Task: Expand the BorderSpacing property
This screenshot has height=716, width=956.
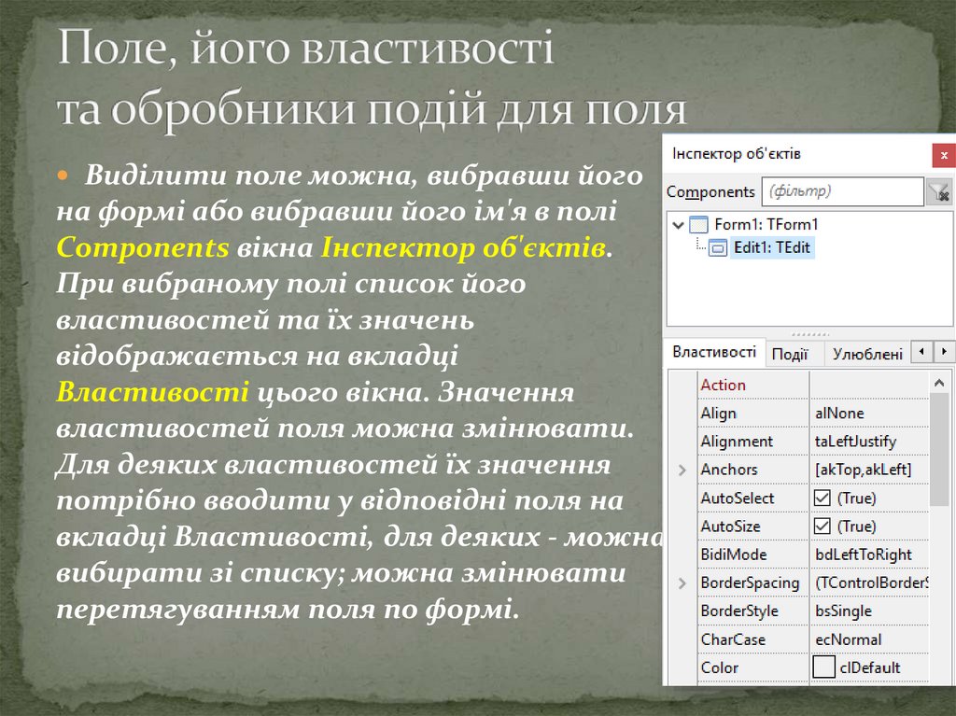Action: tap(682, 583)
